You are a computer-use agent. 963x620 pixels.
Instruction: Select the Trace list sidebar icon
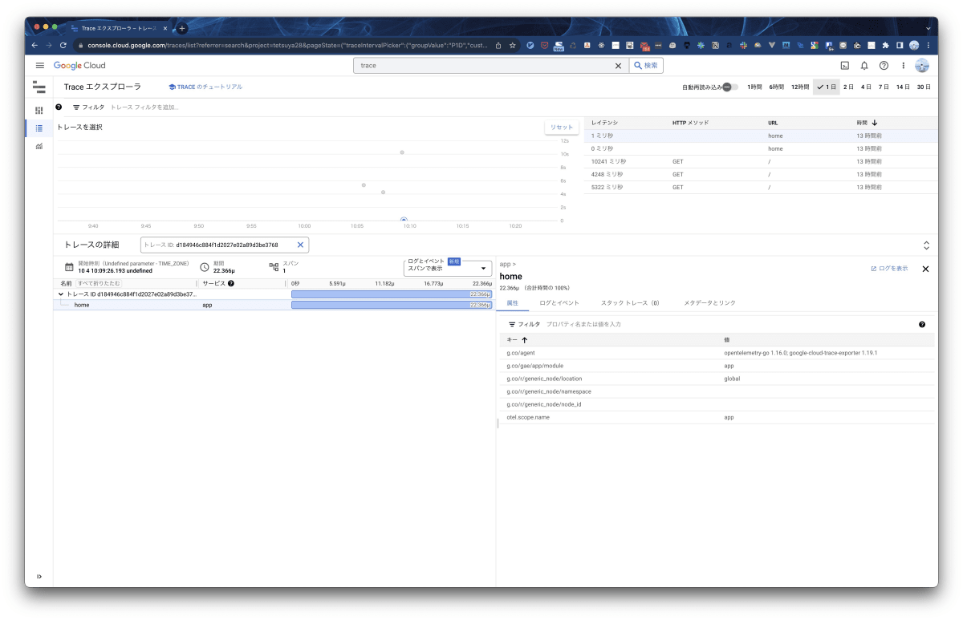tap(39, 128)
